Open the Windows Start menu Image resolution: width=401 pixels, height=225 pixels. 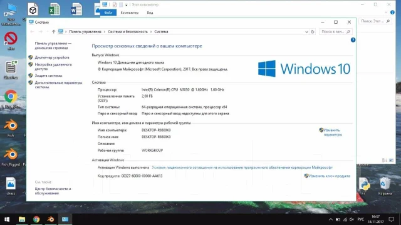click(x=7, y=219)
